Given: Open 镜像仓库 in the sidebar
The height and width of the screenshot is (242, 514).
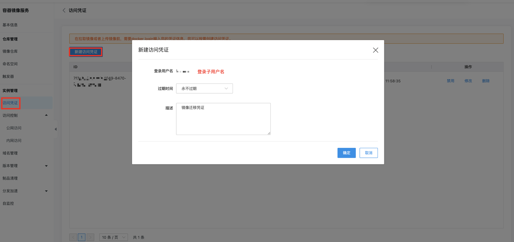Looking at the screenshot, I should point(10,51).
